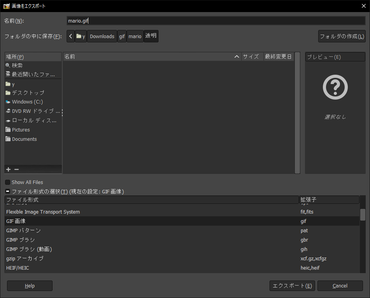Collapse the file type selection expander

pos(8,191)
